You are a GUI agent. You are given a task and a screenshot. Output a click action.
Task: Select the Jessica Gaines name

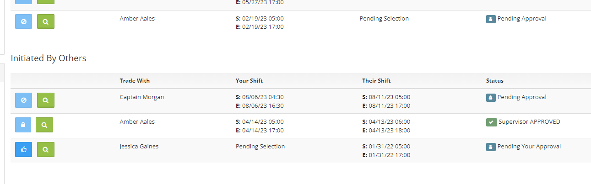click(x=139, y=147)
